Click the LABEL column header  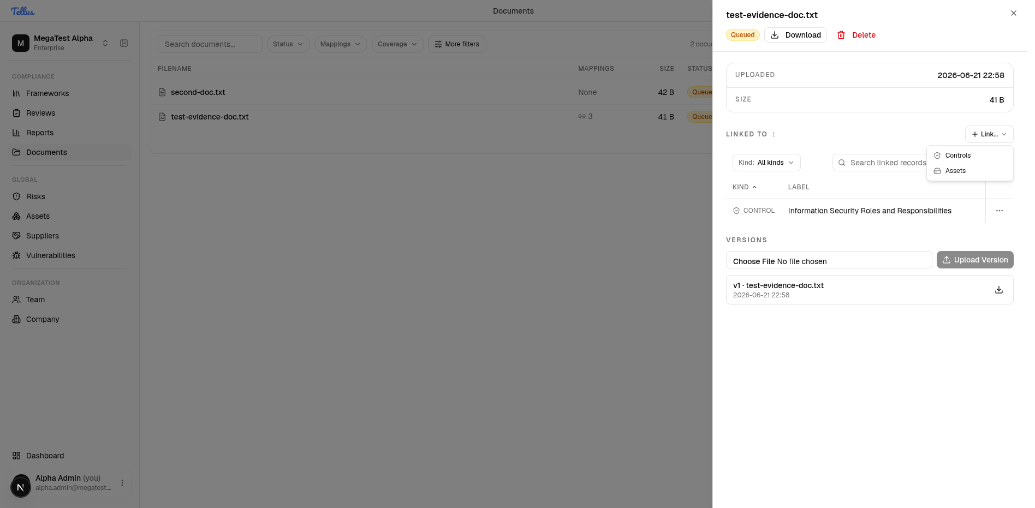[799, 187]
